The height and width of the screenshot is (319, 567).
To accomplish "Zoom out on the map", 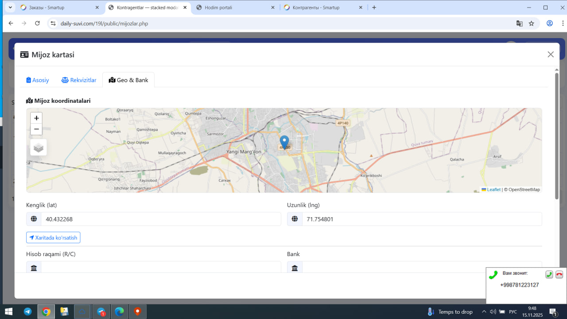I will pos(36,129).
